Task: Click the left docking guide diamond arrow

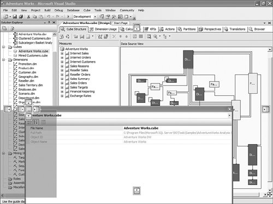Action: point(21,109)
